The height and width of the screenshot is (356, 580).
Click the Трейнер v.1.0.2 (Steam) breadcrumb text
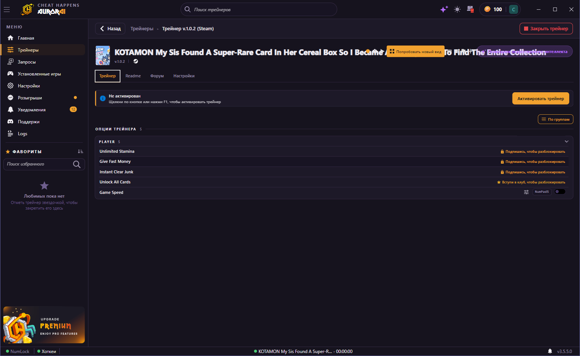188,29
